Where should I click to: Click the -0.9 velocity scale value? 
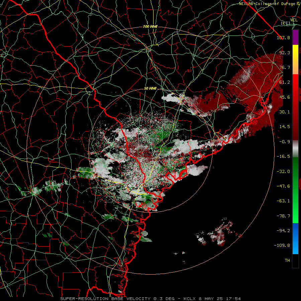pos(285,142)
